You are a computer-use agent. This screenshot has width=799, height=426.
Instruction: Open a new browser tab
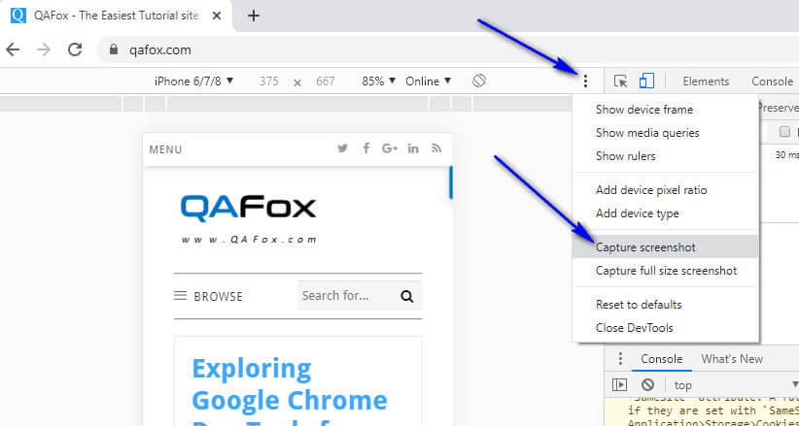(254, 16)
